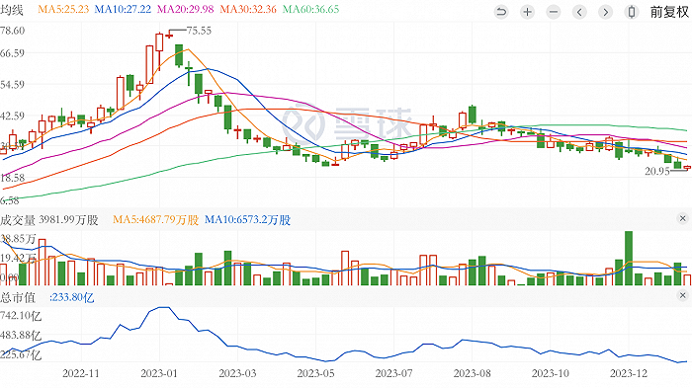The width and height of the screenshot is (692, 388).
Task: Open the 均线 indicator selector
Action: (12, 9)
